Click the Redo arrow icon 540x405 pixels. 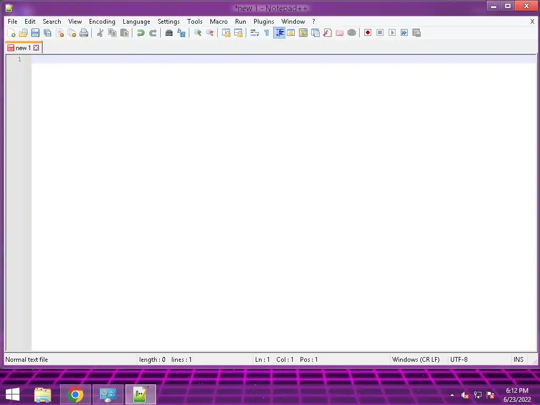pos(152,33)
